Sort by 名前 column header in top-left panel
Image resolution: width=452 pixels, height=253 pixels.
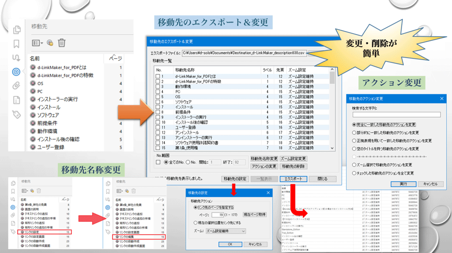(35, 59)
